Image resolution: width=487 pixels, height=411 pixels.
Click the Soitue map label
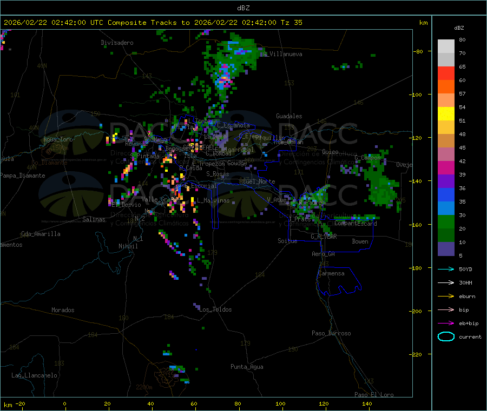click(x=287, y=241)
